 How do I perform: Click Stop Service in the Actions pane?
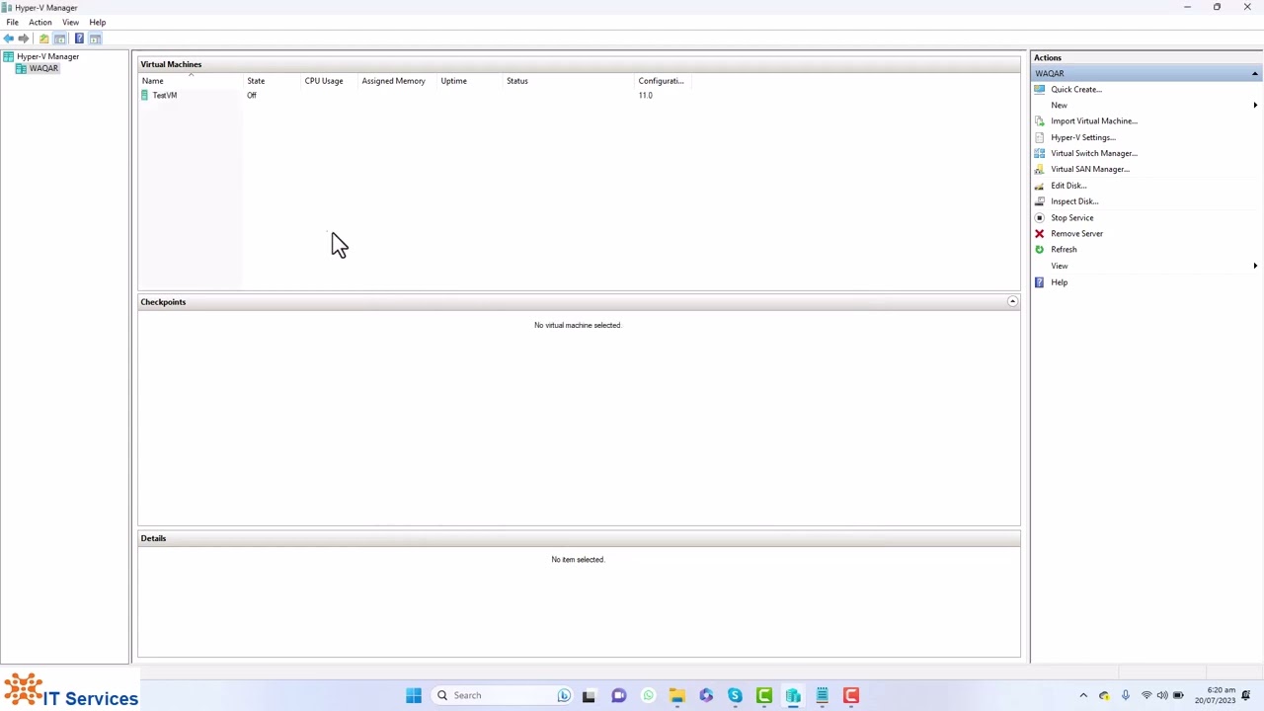point(1071,217)
